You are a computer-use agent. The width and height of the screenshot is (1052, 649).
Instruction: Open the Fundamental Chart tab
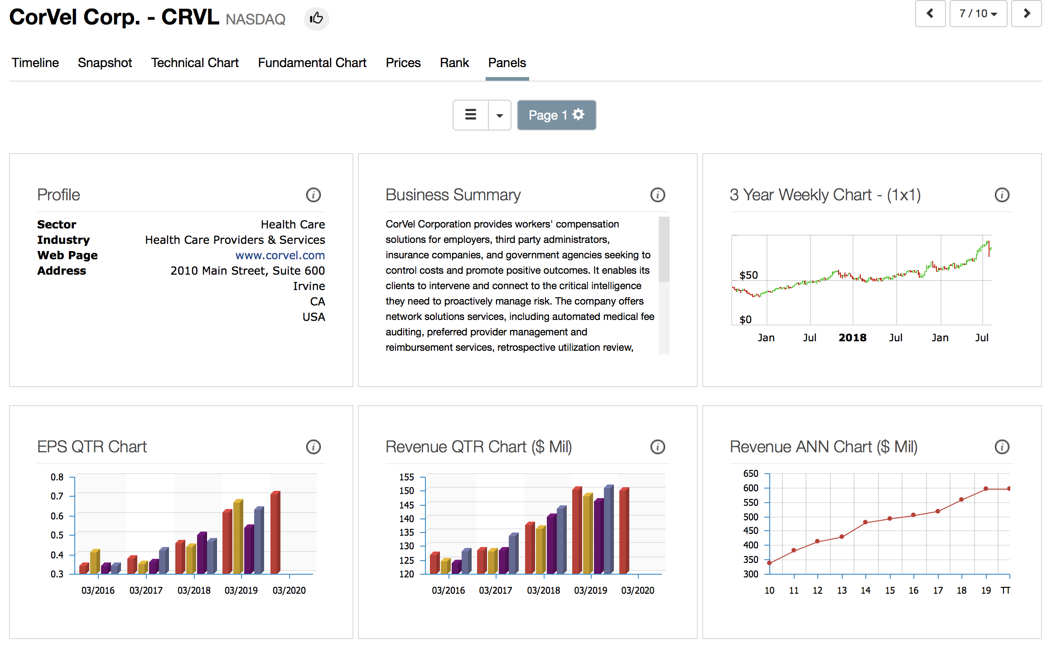click(x=312, y=63)
